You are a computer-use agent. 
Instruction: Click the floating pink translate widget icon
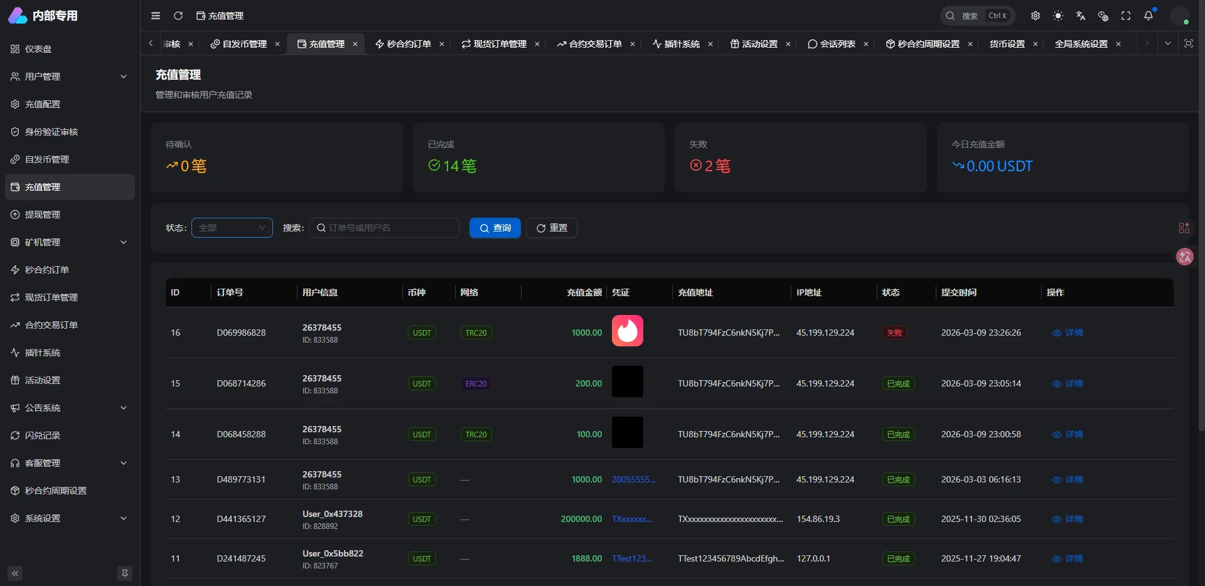1184,257
